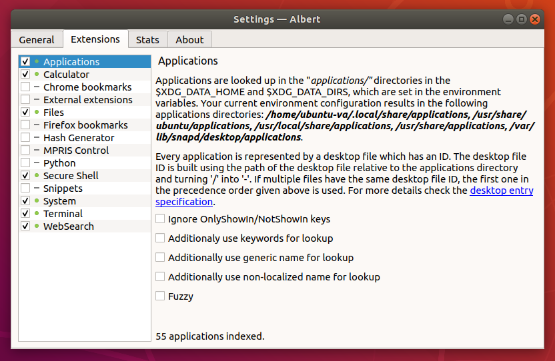Minimize the Settings window
The height and width of the screenshot is (361, 555).
click(508, 19)
